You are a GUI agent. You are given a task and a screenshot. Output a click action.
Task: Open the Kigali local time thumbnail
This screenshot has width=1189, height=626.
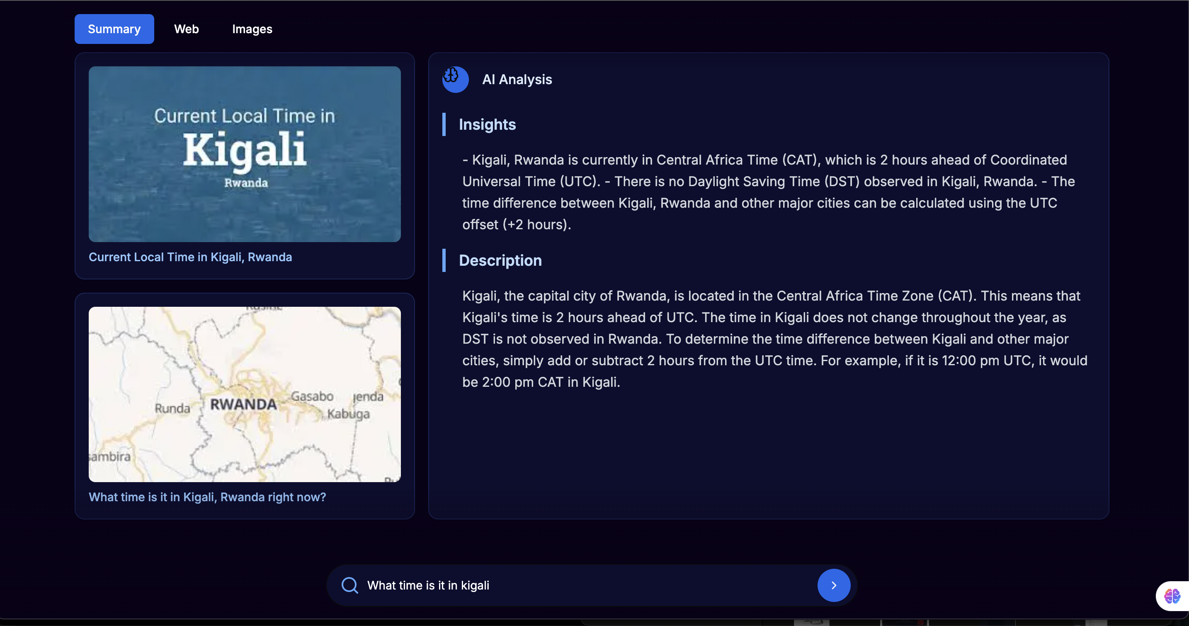pyautogui.click(x=245, y=154)
